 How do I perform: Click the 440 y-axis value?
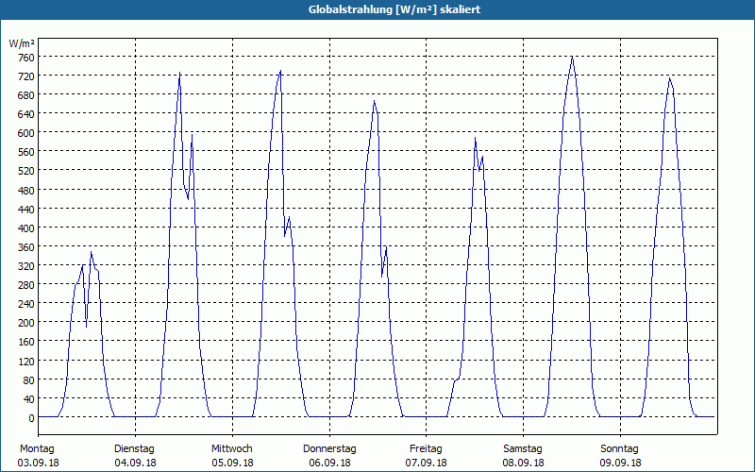tap(25, 210)
